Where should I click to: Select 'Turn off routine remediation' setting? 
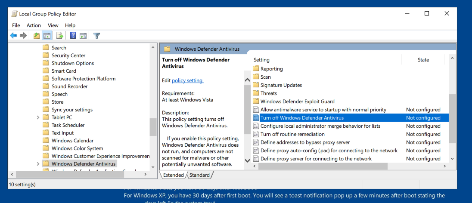tap(292, 134)
